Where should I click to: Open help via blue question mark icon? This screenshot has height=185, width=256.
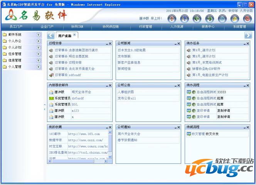coord(184,18)
